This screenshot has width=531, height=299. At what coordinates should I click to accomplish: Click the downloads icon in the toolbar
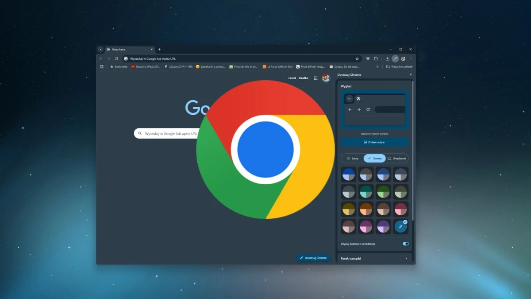pos(387,58)
